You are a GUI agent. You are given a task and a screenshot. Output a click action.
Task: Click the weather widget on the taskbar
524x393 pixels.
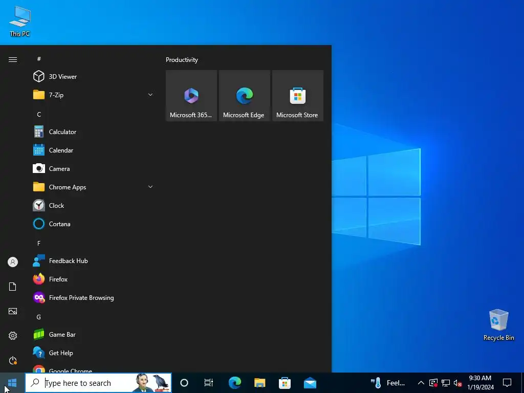388,383
